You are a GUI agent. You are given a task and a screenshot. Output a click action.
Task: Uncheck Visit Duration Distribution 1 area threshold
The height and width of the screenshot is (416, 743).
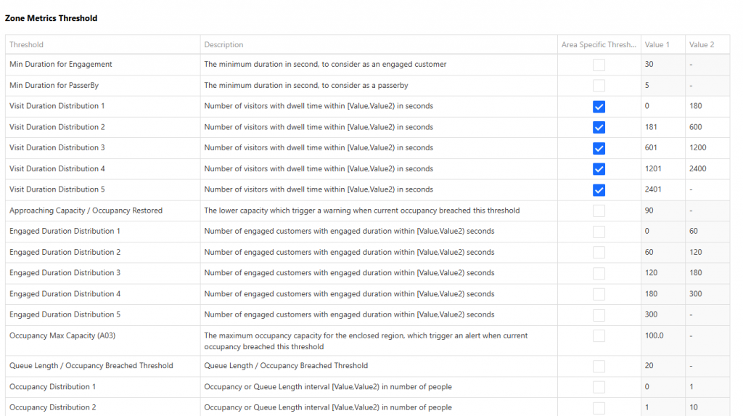click(599, 107)
